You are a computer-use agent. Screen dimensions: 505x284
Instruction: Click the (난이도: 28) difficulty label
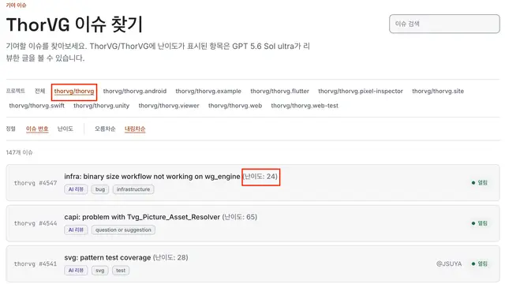tap(170, 258)
